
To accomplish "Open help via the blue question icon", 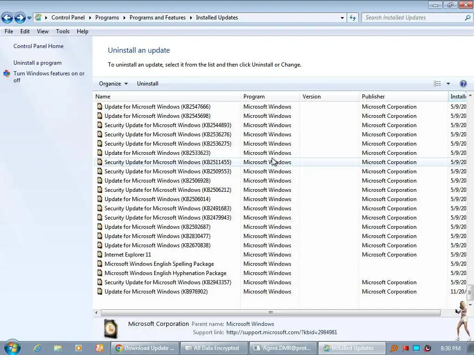I will click(x=463, y=84).
